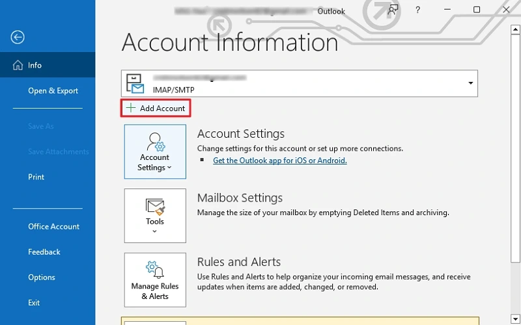Click the Manage Rules & Alerts button
The width and height of the screenshot is (521, 325).
155,280
